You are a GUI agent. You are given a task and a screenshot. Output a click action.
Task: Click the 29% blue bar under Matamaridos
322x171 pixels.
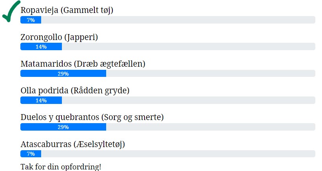click(x=63, y=73)
